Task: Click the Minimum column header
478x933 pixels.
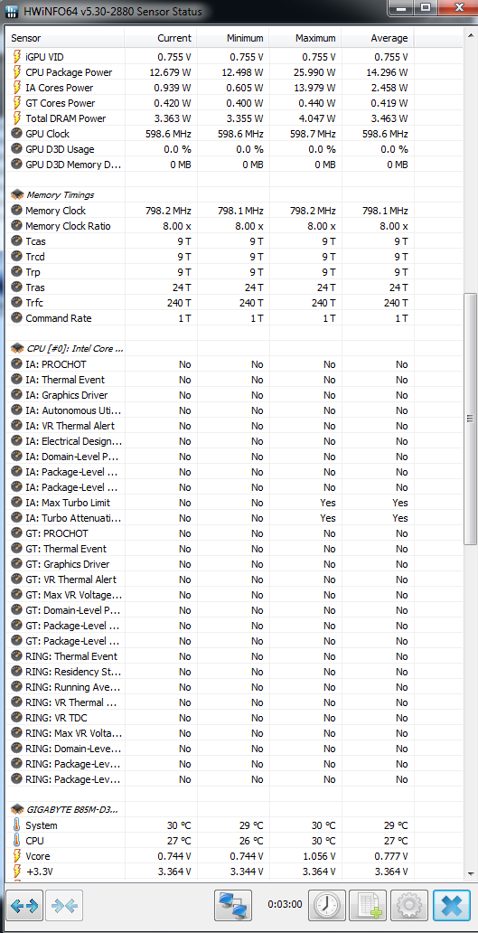Action: click(233, 38)
